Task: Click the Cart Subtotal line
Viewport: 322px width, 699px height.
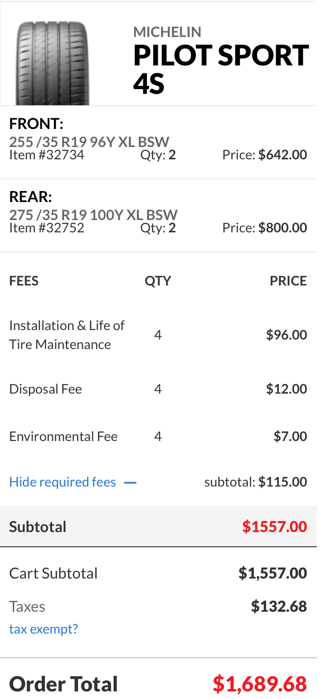Action: (53, 573)
